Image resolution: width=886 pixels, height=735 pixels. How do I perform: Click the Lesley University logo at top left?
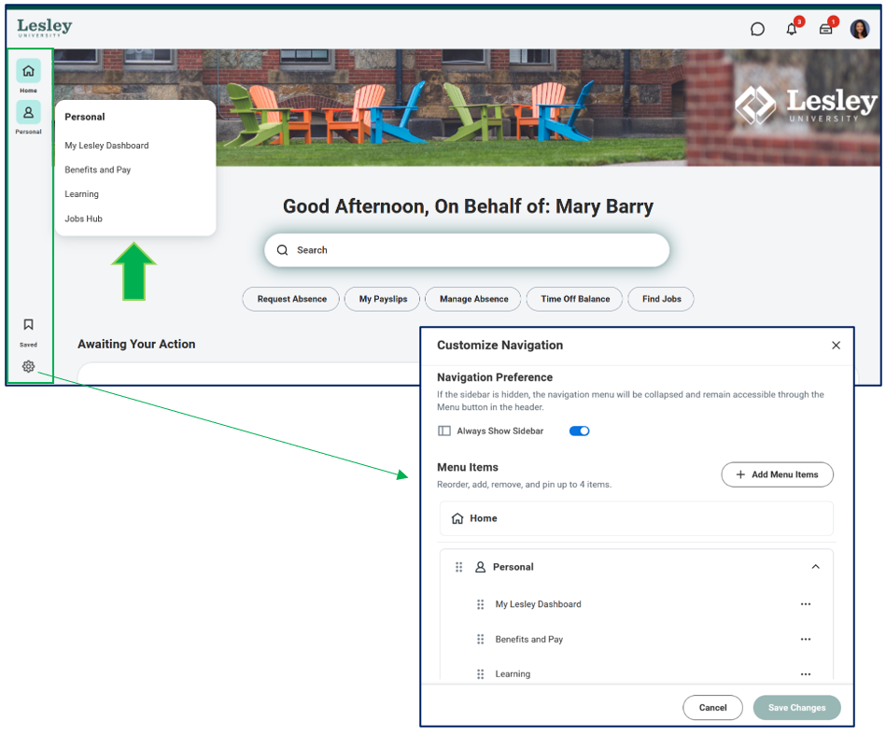click(45, 27)
